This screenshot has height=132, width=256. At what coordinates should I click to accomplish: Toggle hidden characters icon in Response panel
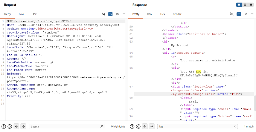coord(232,14)
